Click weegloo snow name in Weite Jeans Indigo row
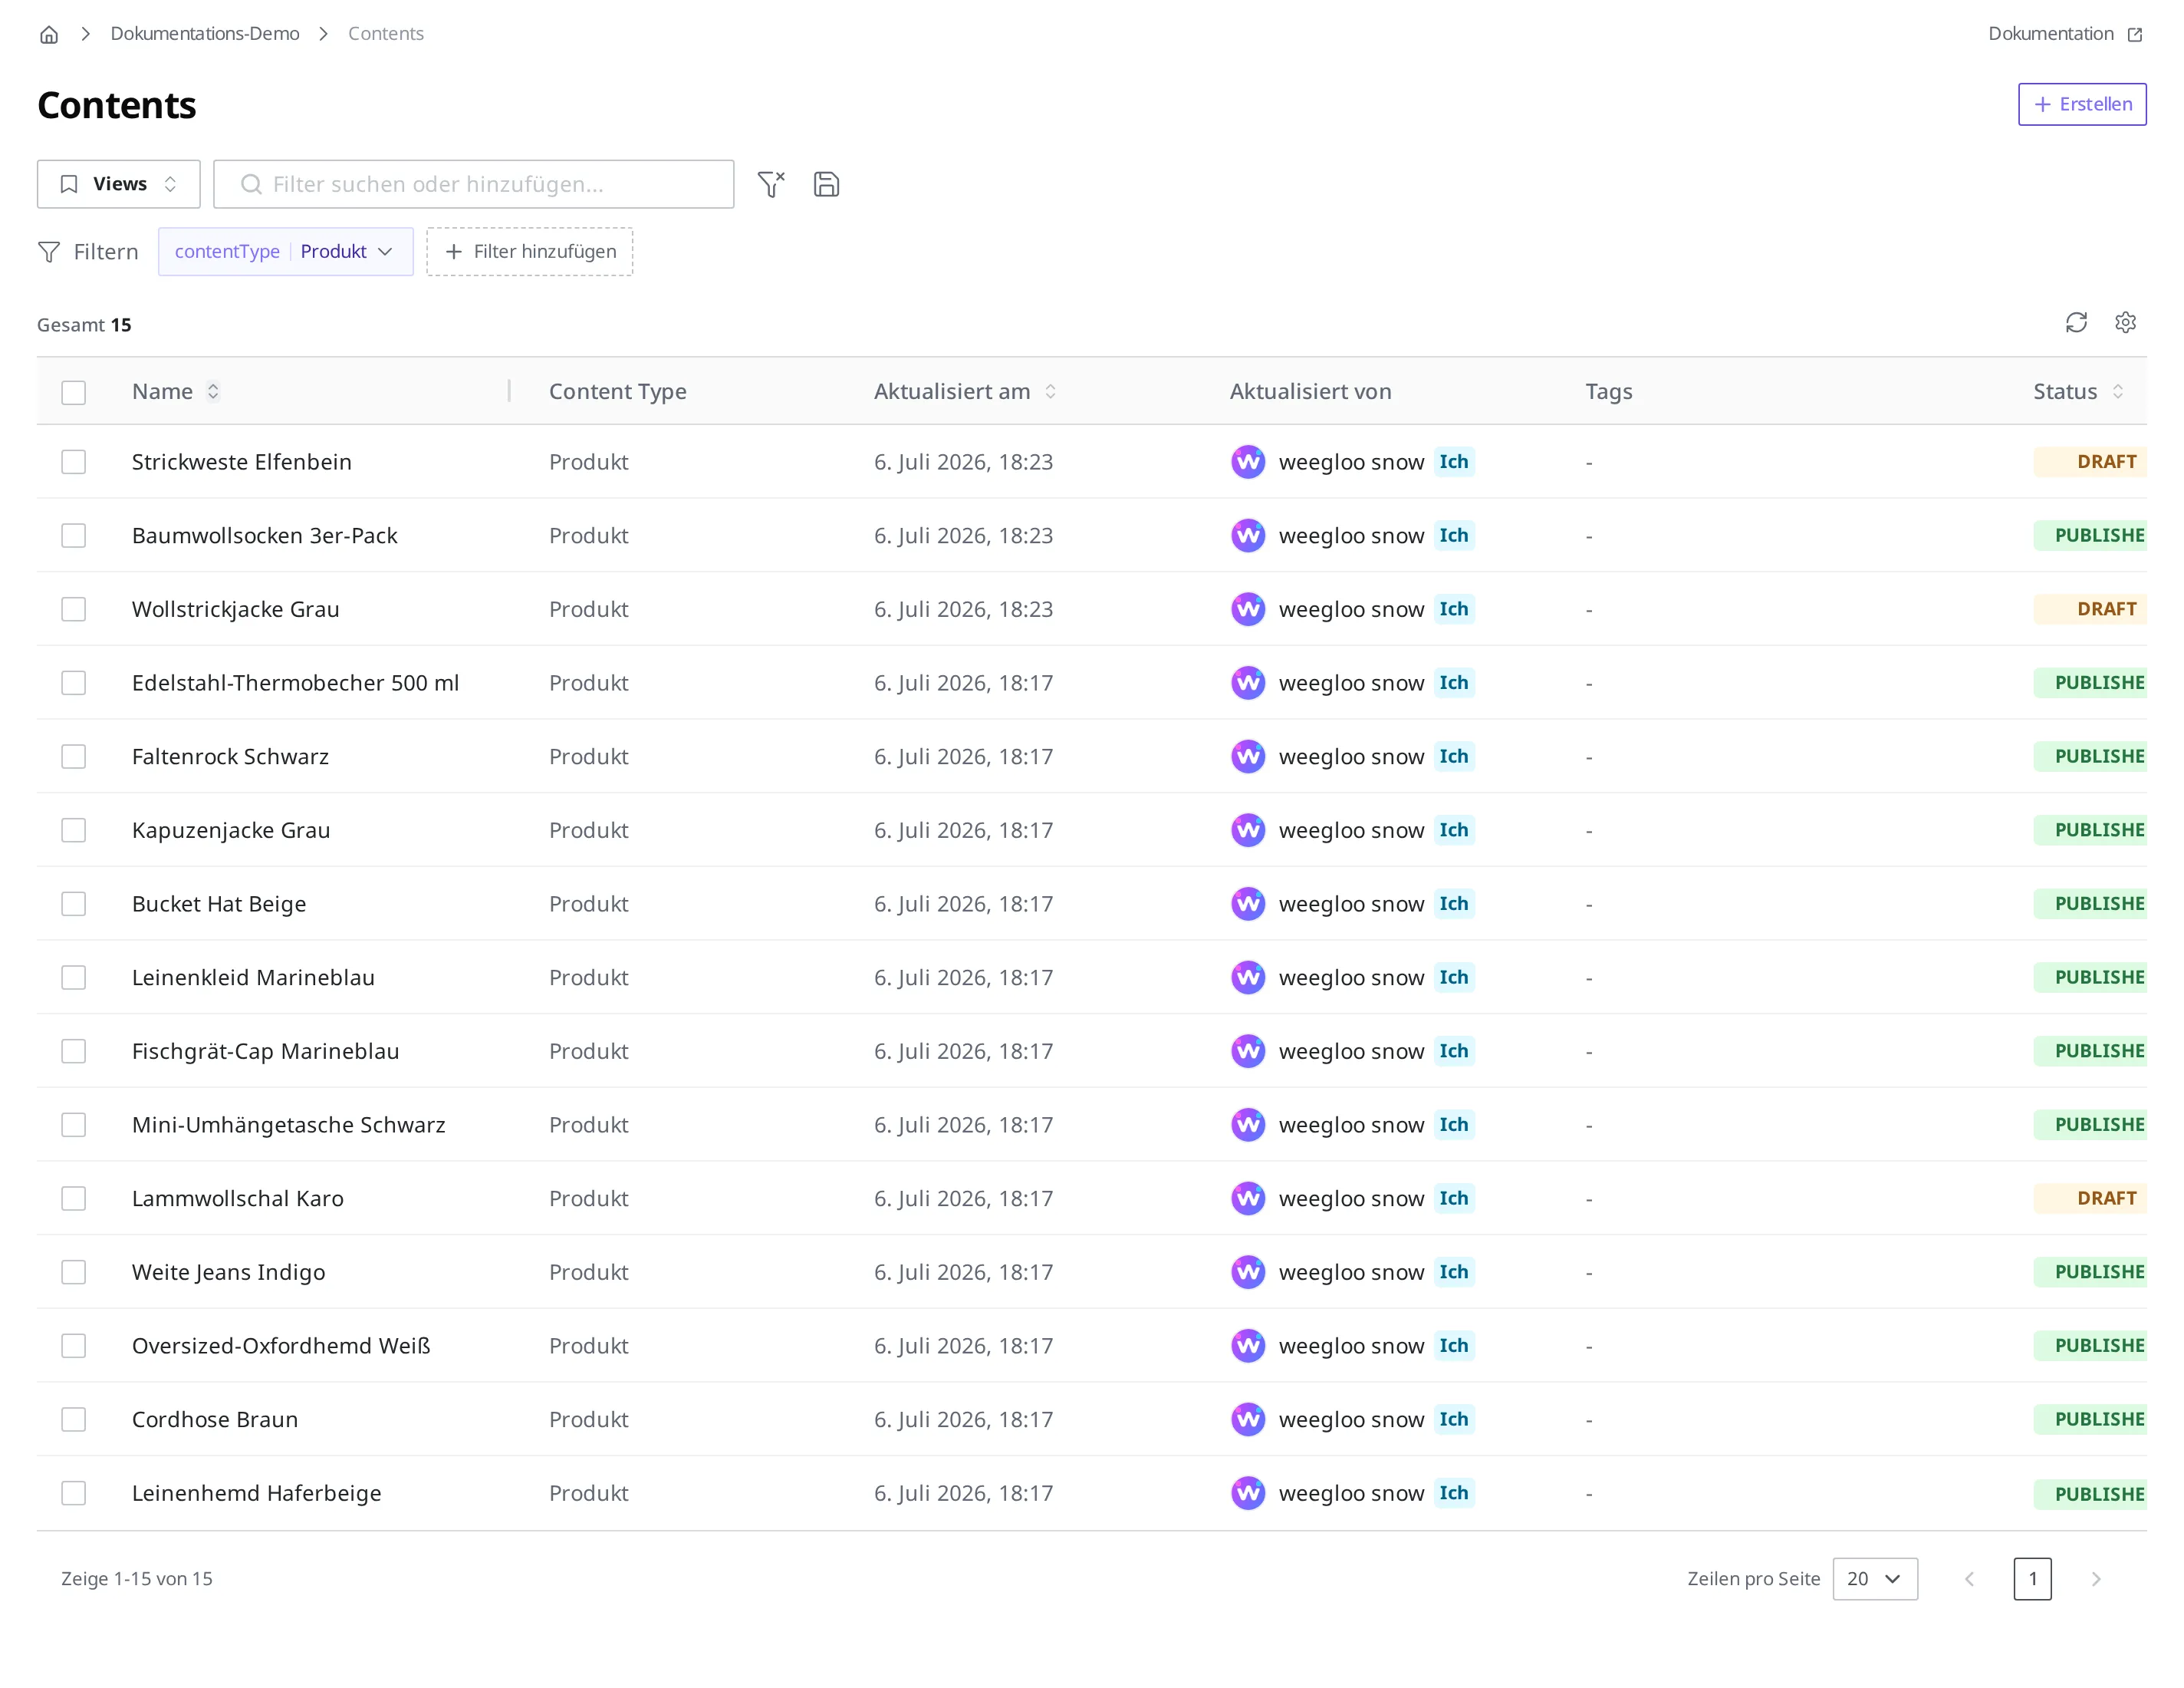The image size is (2184, 1688). (1351, 1271)
